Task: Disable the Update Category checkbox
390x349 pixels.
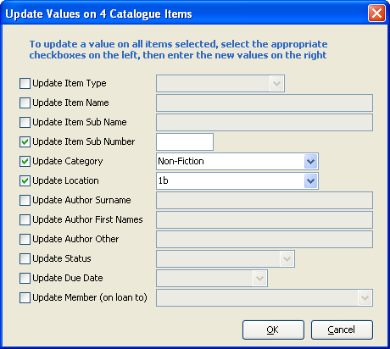Action: (25, 161)
